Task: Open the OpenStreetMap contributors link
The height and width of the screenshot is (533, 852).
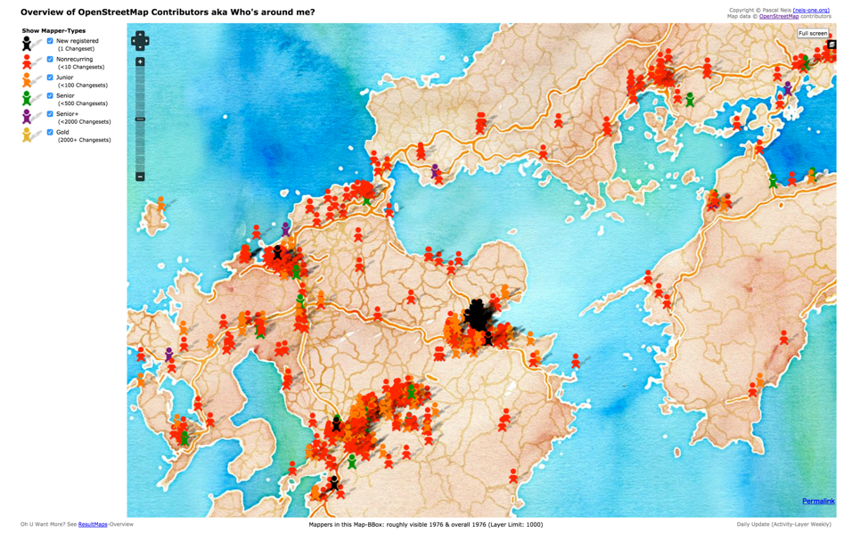Action: (x=779, y=16)
